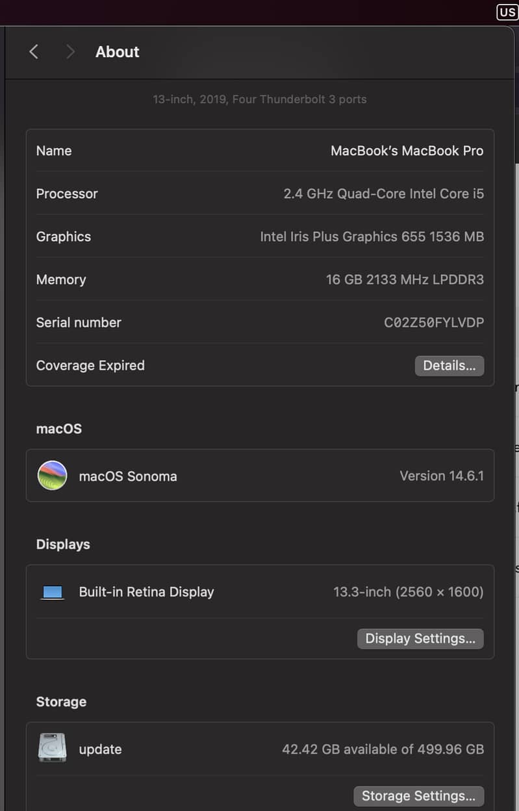Click the macOS Sonoma wallpaper icon
Image resolution: width=519 pixels, height=811 pixels.
(x=53, y=476)
